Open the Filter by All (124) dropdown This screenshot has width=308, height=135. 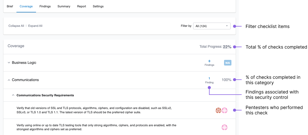(x=212, y=26)
